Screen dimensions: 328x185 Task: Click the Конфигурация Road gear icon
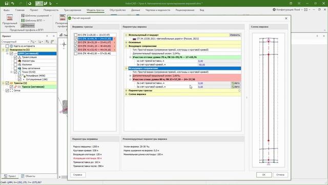tap(274, 10)
